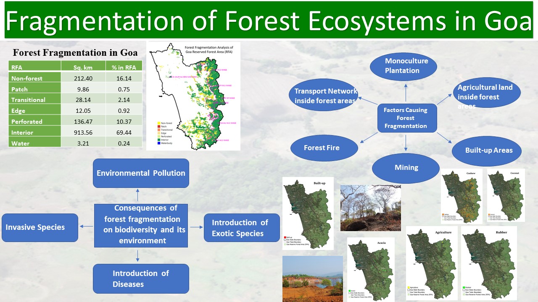
Task: Click the Factors Causing Forest Fragmentation box
Action: (x=405, y=118)
